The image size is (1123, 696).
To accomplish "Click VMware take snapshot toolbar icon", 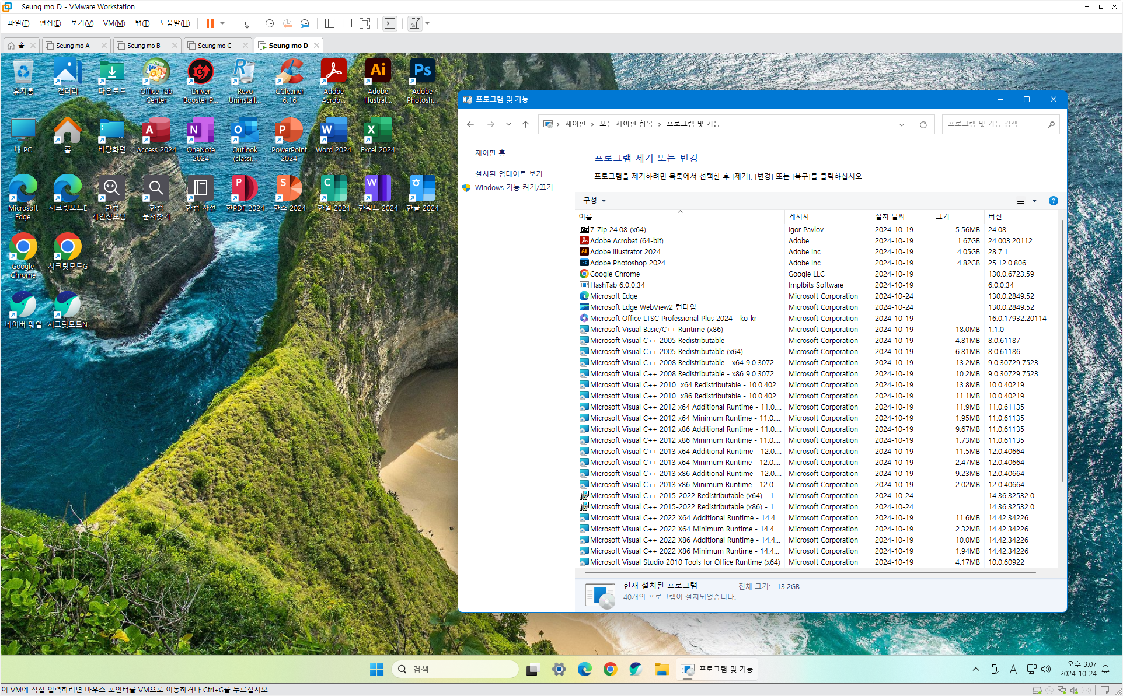I will tap(269, 23).
